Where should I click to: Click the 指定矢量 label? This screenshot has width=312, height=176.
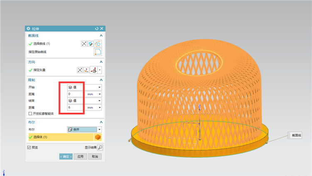tap(40, 70)
